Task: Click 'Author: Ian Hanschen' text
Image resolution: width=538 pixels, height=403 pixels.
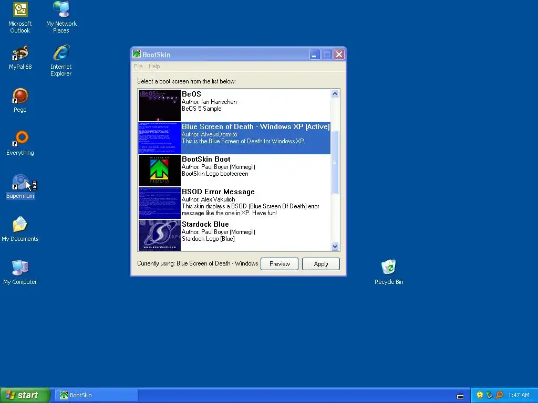Action: tap(209, 102)
